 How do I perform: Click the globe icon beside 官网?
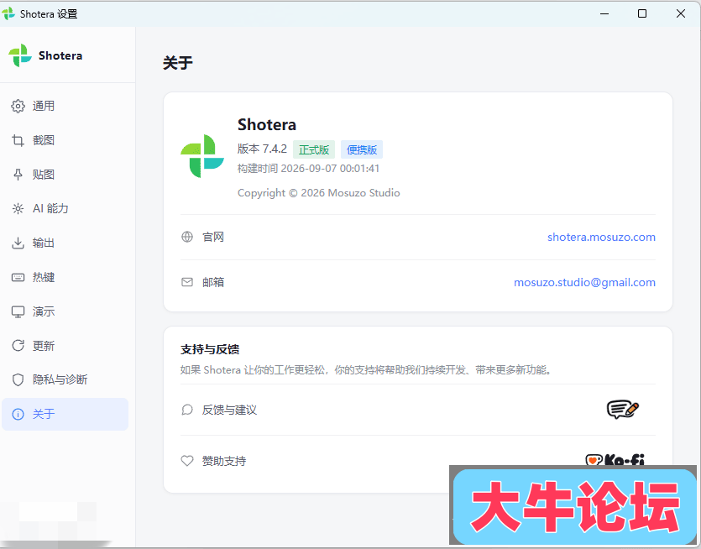tap(187, 237)
